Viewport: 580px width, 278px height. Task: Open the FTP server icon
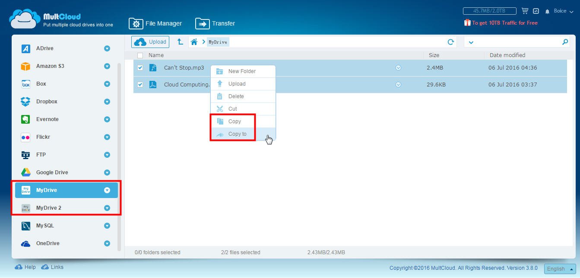[26, 155]
